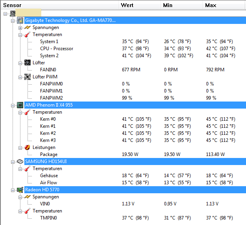The width and height of the screenshot is (246, 225).
Task: Collapse the Gigabyte Technology node
Action: tap(13, 21)
